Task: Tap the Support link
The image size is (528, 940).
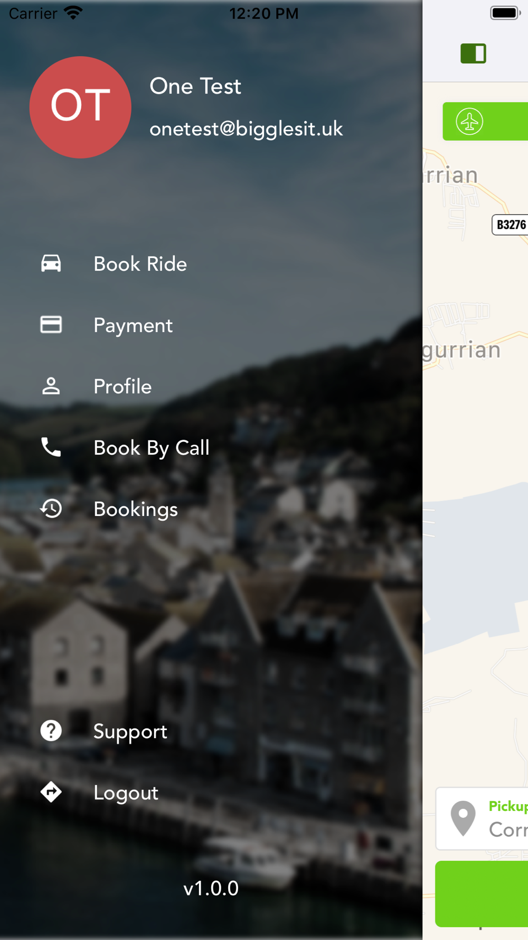Action: pyautogui.click(x=130, y=731)
